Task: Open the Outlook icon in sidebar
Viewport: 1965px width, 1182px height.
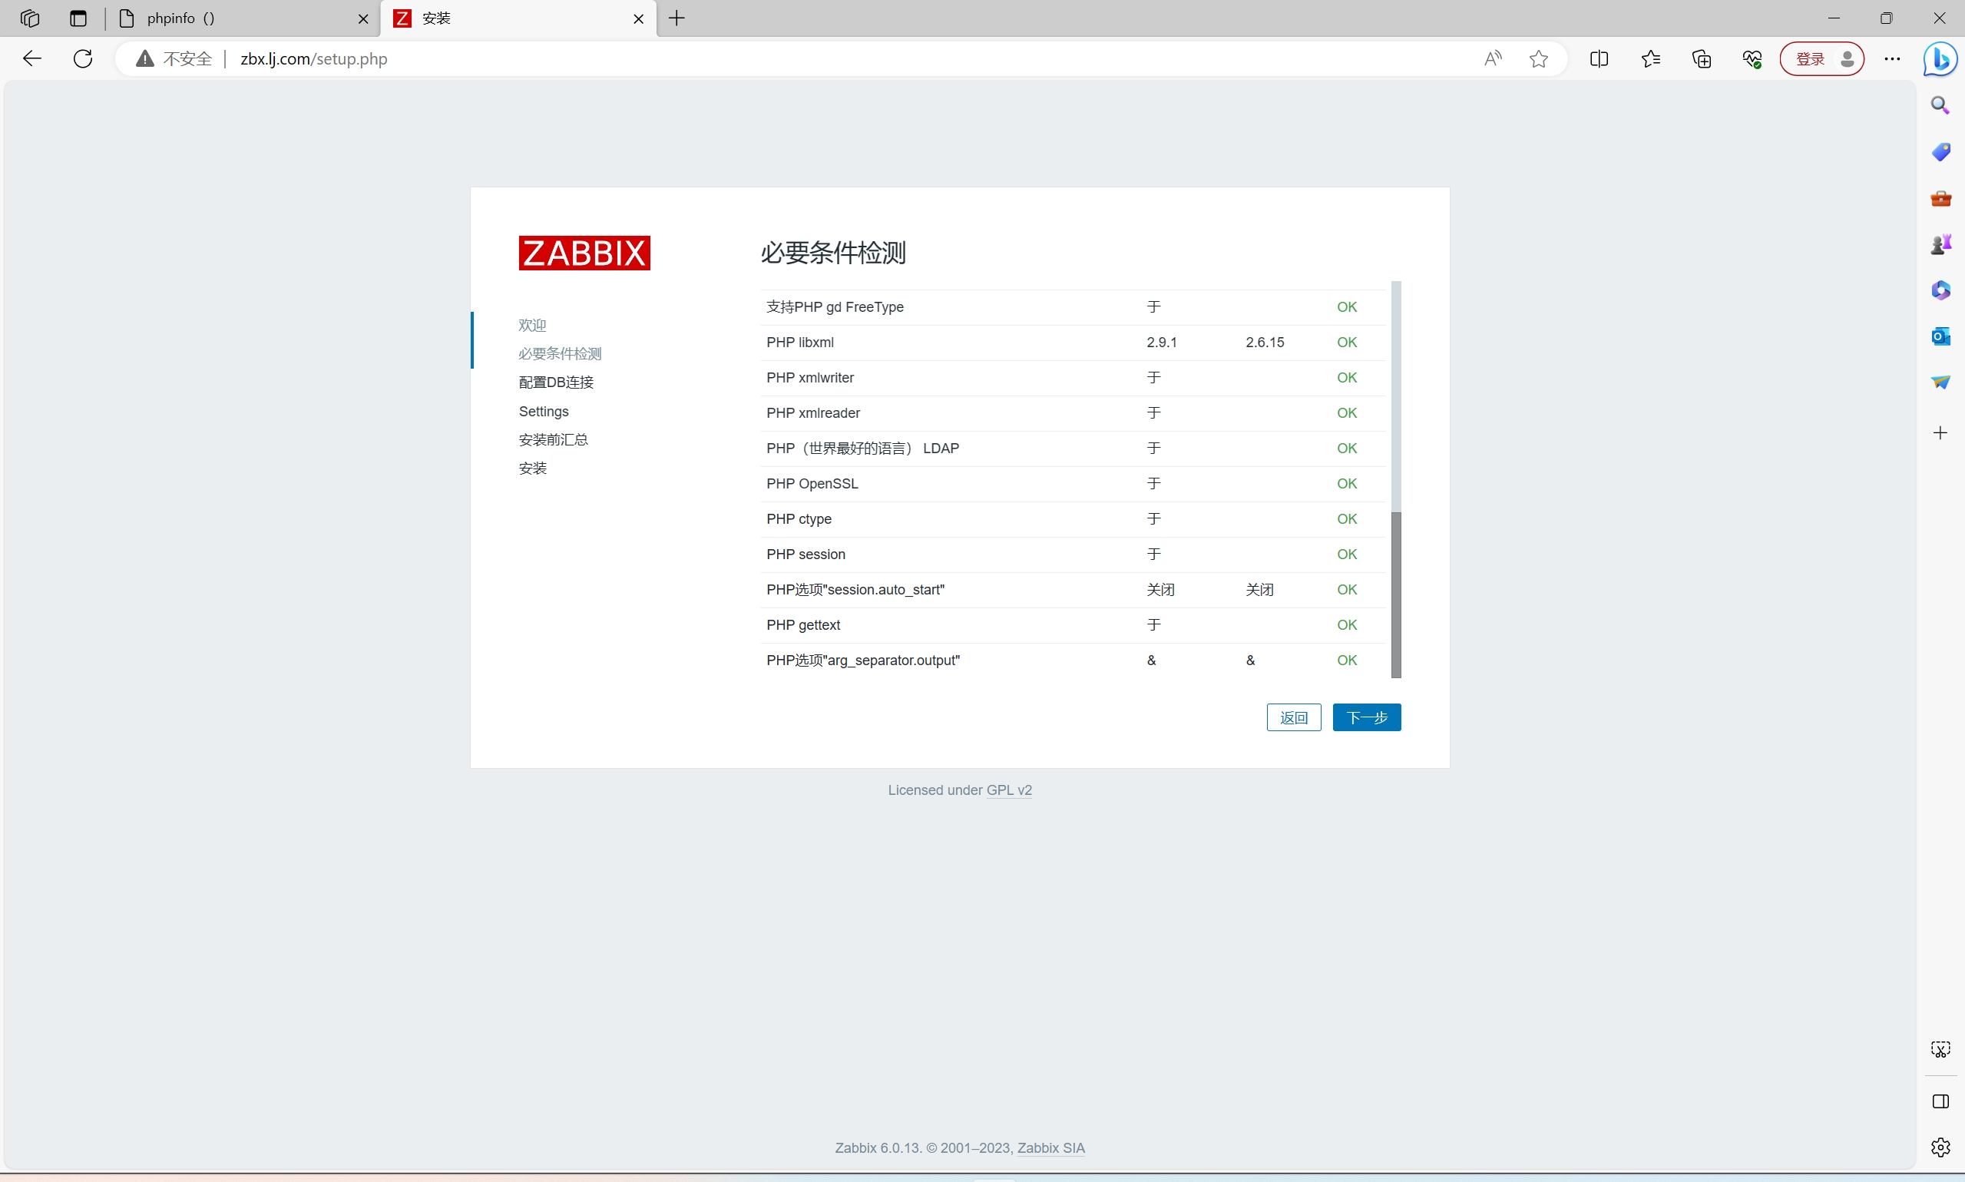Action: (1940, 336)
